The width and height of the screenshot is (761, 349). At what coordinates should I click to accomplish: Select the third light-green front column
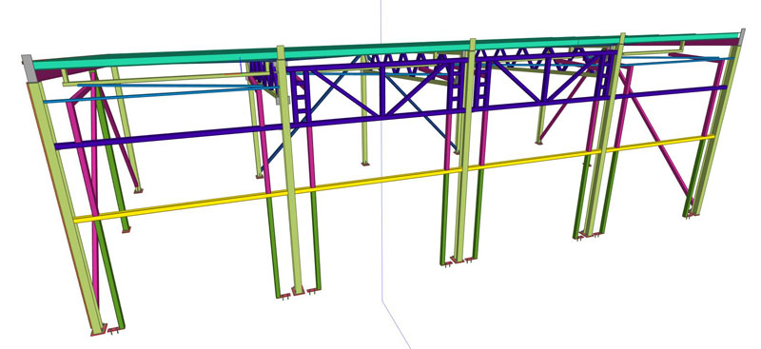click(466, 150)
